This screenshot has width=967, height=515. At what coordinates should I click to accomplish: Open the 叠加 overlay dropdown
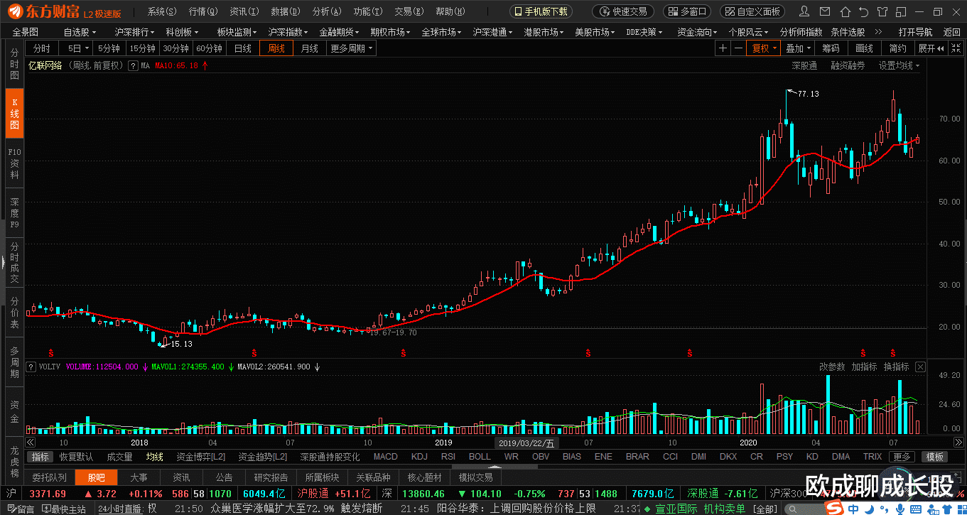coord(798,48)
